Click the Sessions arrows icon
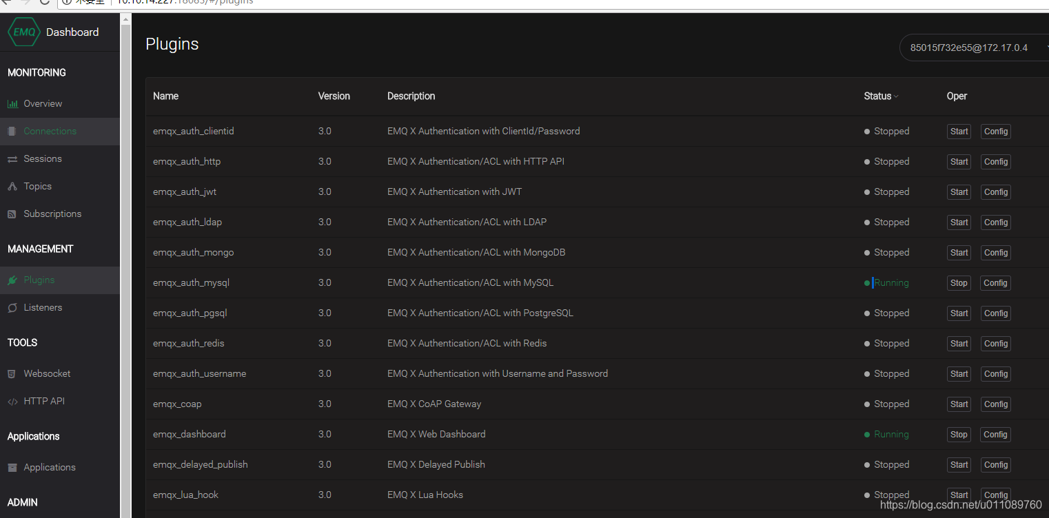Viewport: 1049px width, 518px height. 12,159
